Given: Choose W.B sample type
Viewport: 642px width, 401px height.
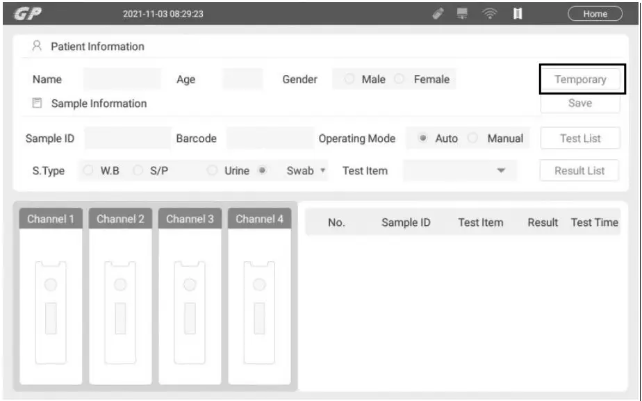Looking at the screenshot, I should coord(88,170).
